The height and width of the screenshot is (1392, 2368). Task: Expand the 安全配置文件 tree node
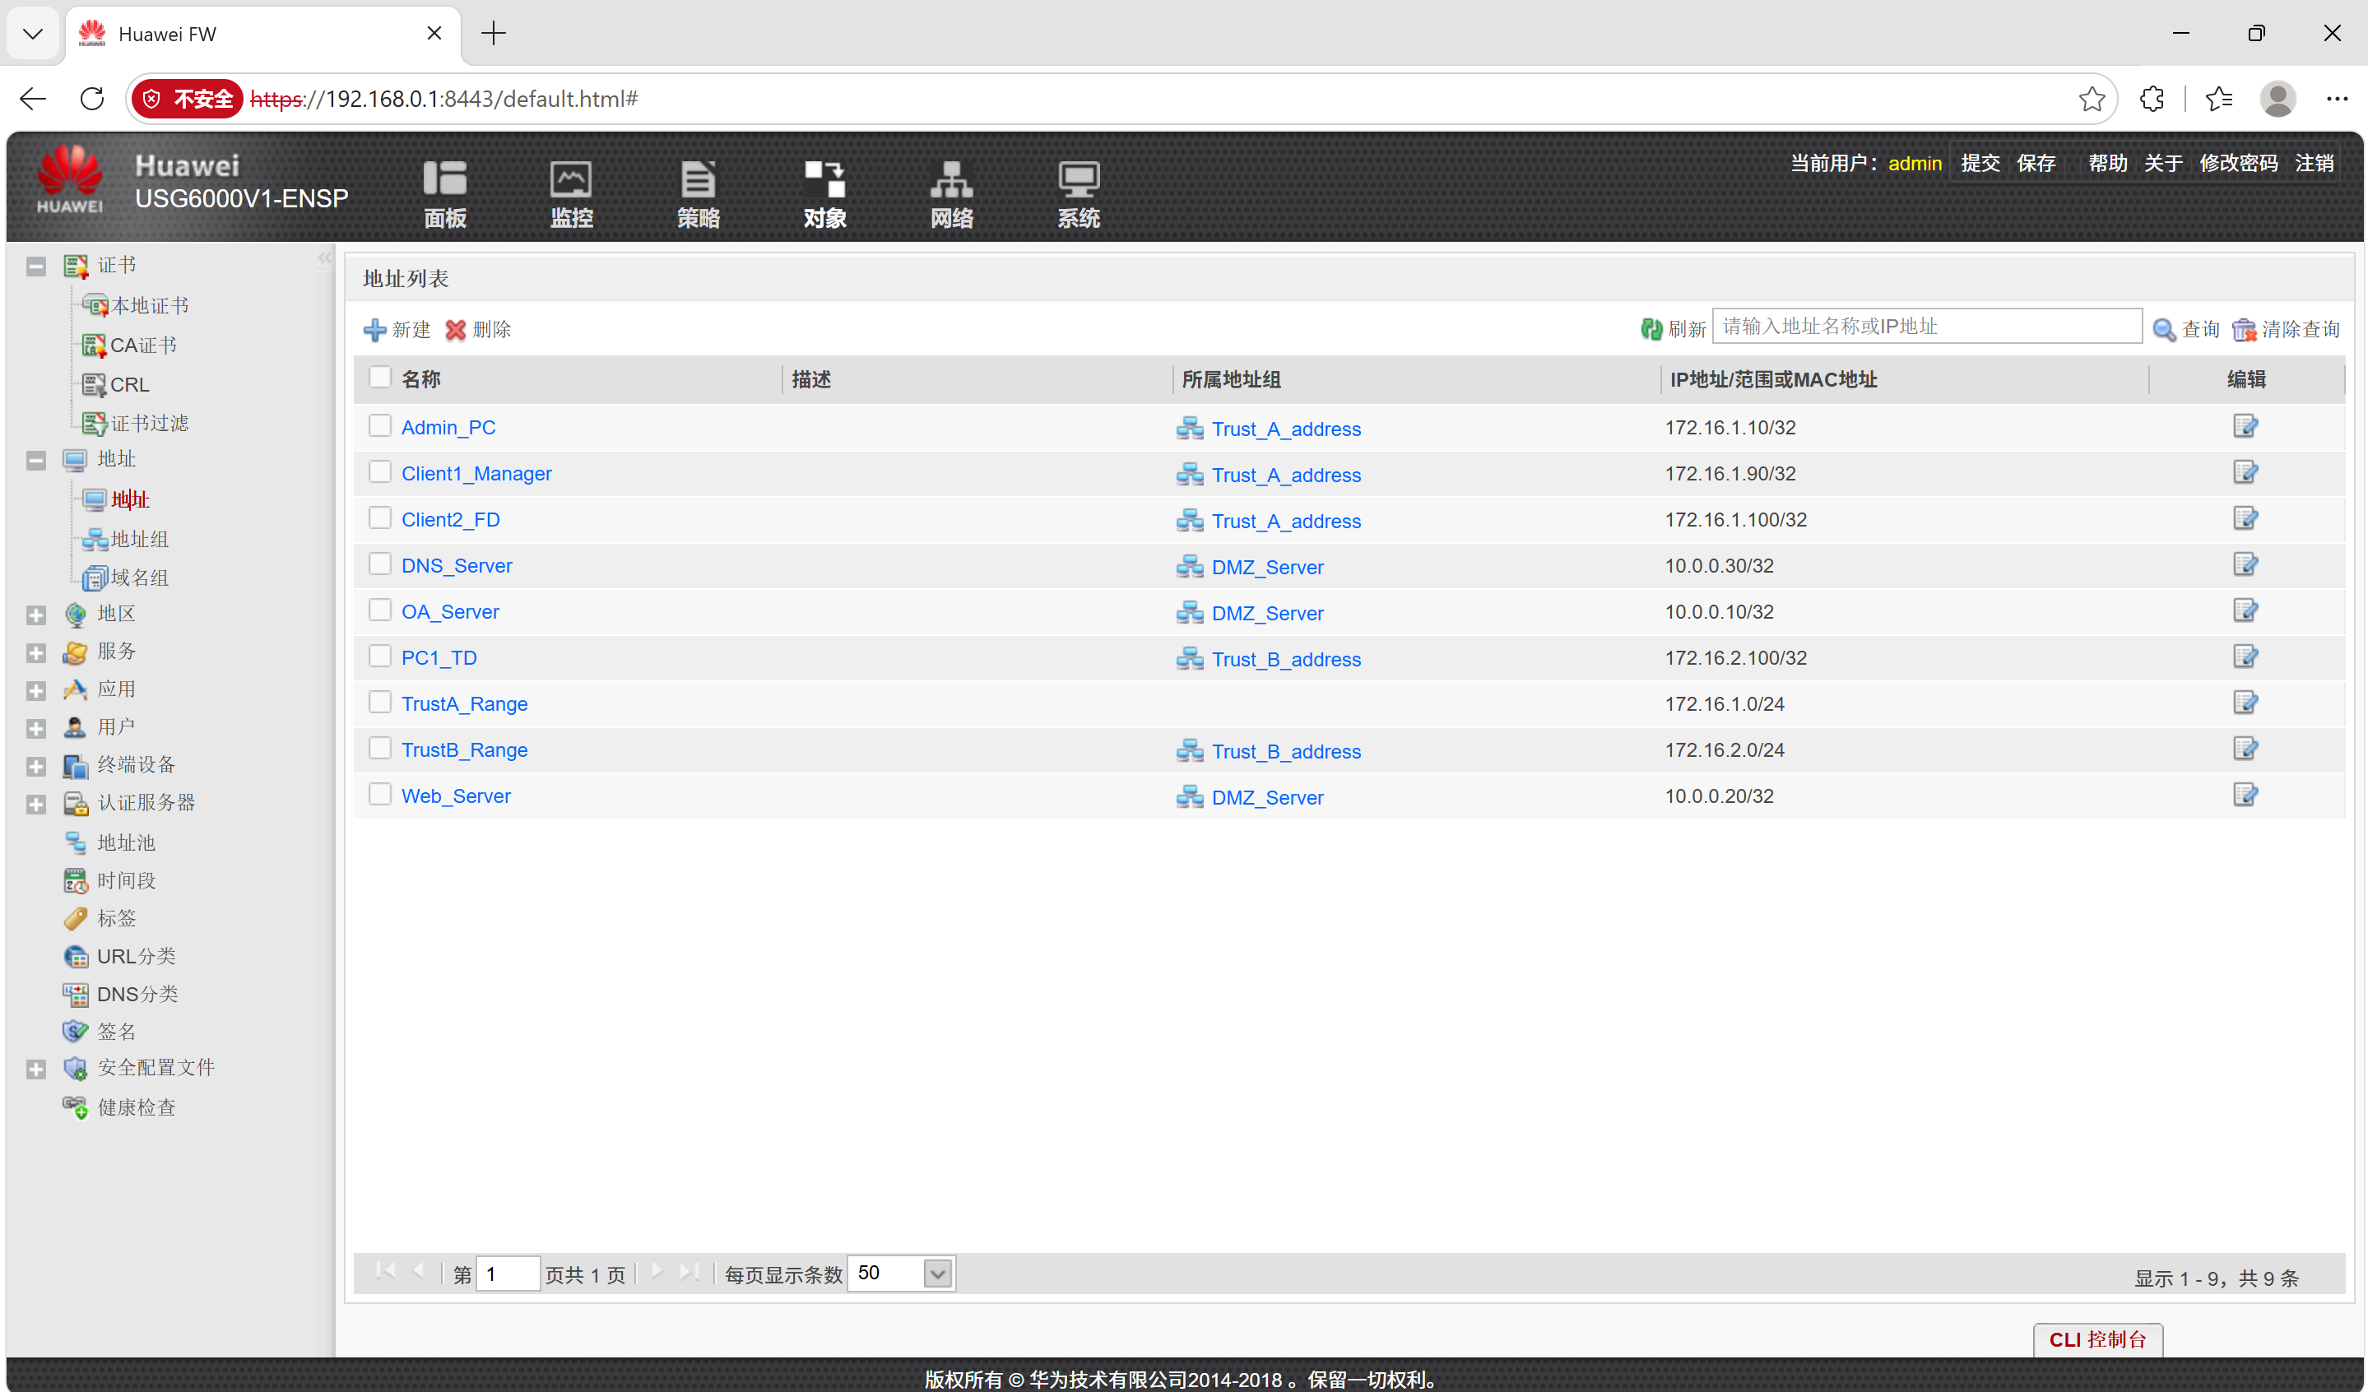click(35, 1069)
